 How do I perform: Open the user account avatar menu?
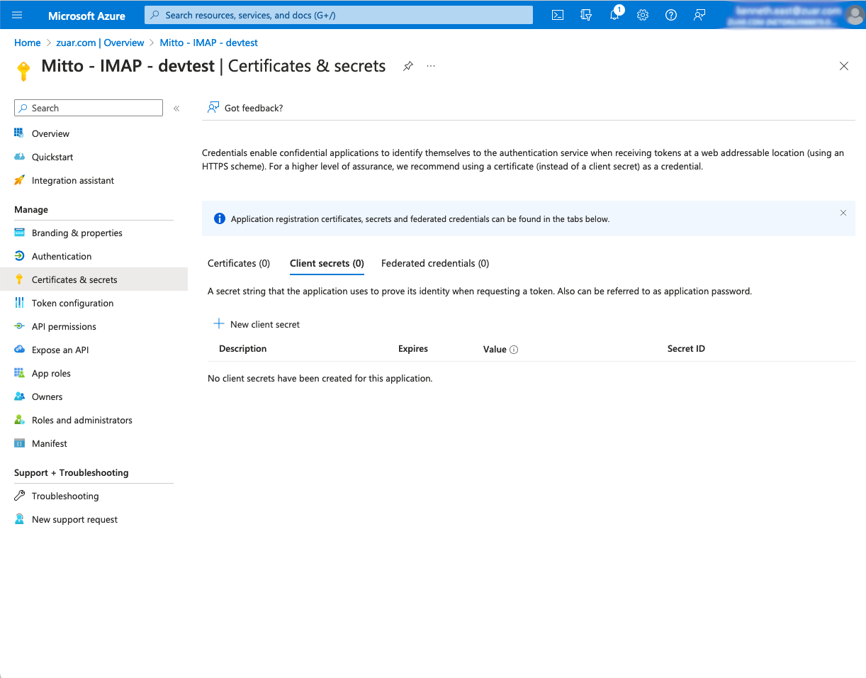[x=855, y=15]
